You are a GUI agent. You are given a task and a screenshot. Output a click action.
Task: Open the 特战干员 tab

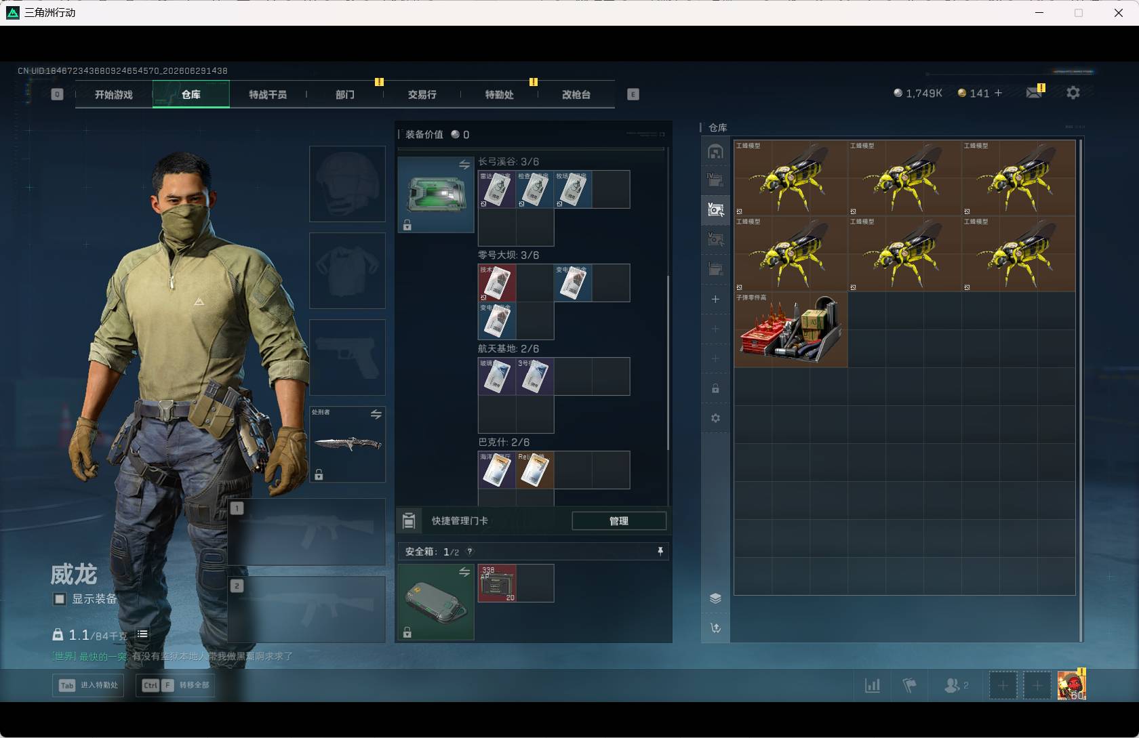pyautogui.click(x=268, y=94)
